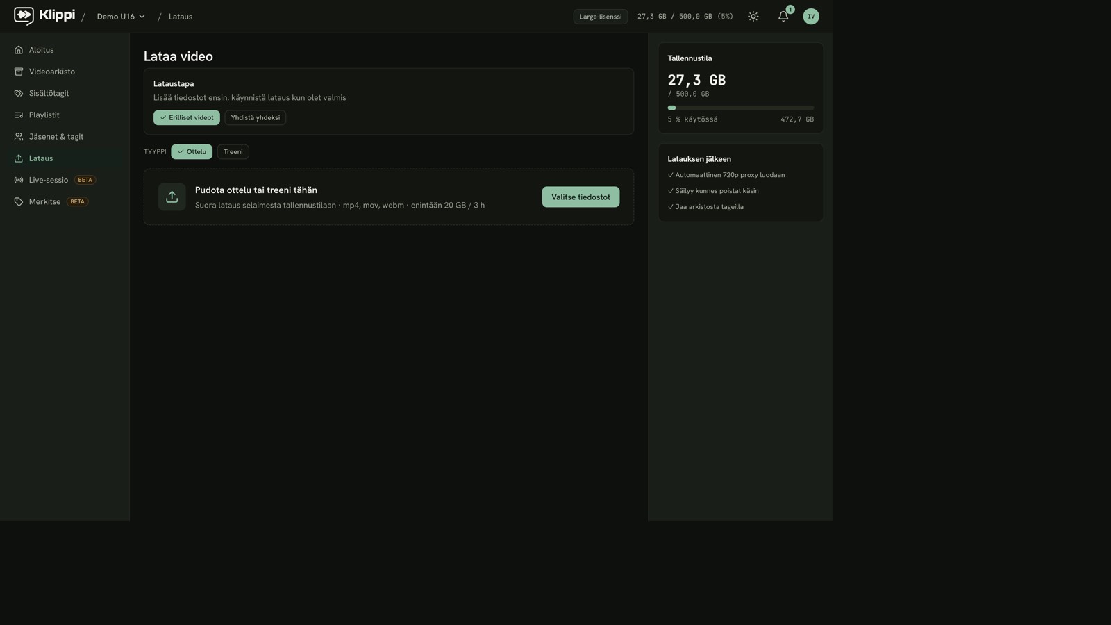Click 'Automaattinen 720p proxy luodaan' text
The width and height of the screenshot is (1111, 625).
pyautogui.click(x=730, y=175)
